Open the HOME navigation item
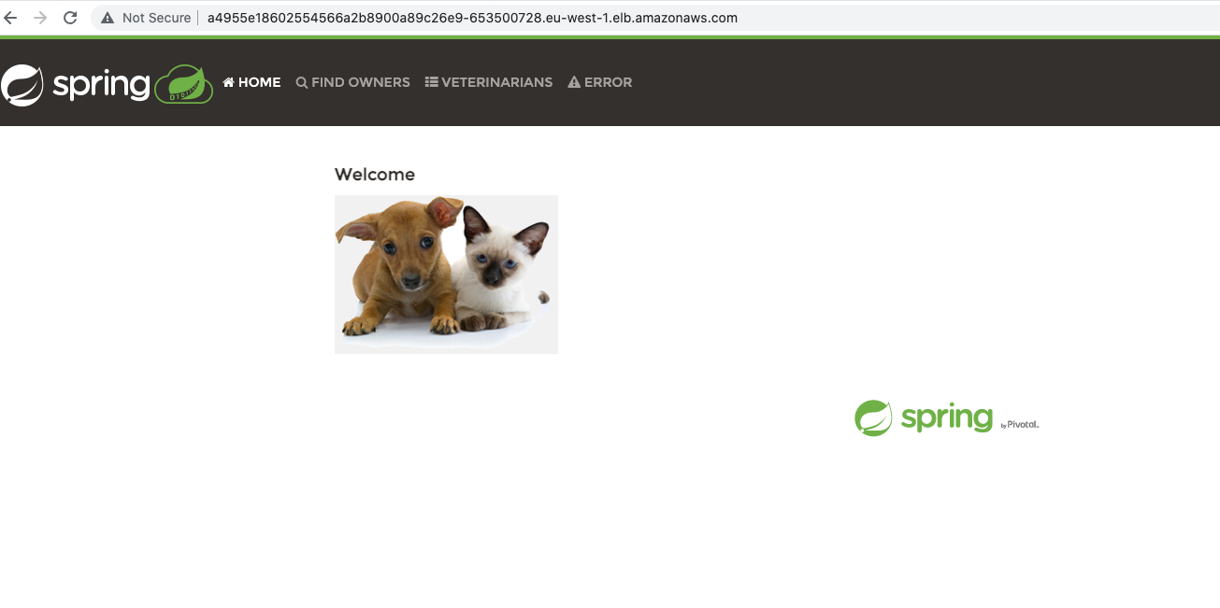The image size is (1220, 608). coord(251,82)
